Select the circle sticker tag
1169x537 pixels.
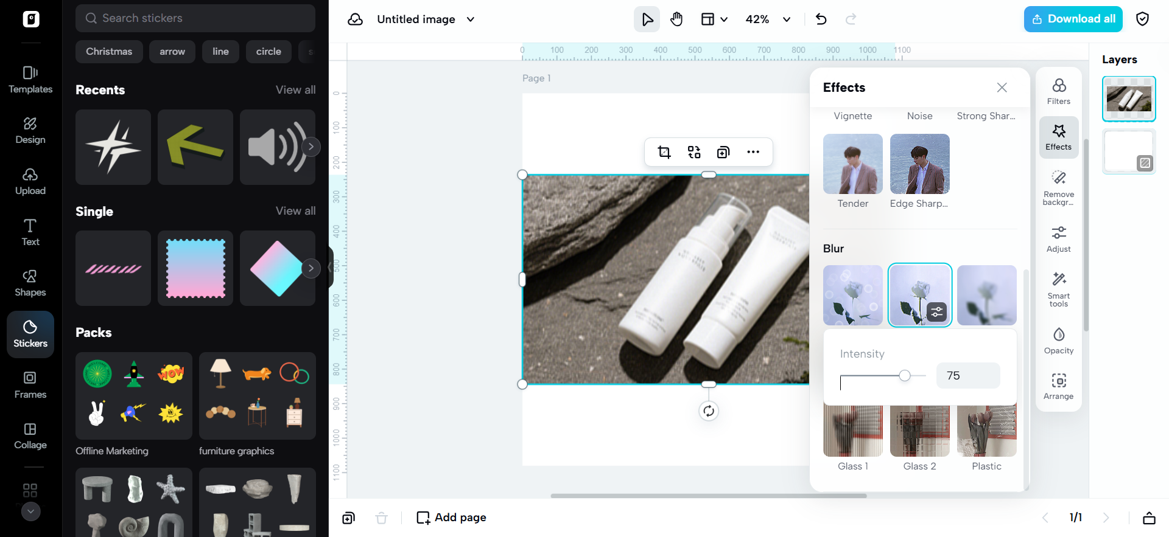(269, 52)
